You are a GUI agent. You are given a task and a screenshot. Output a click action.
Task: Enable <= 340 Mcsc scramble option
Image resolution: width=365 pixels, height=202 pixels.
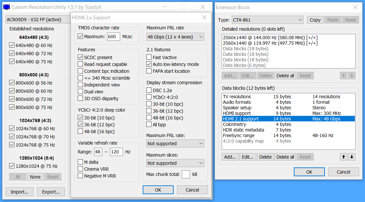click(80, 78)
